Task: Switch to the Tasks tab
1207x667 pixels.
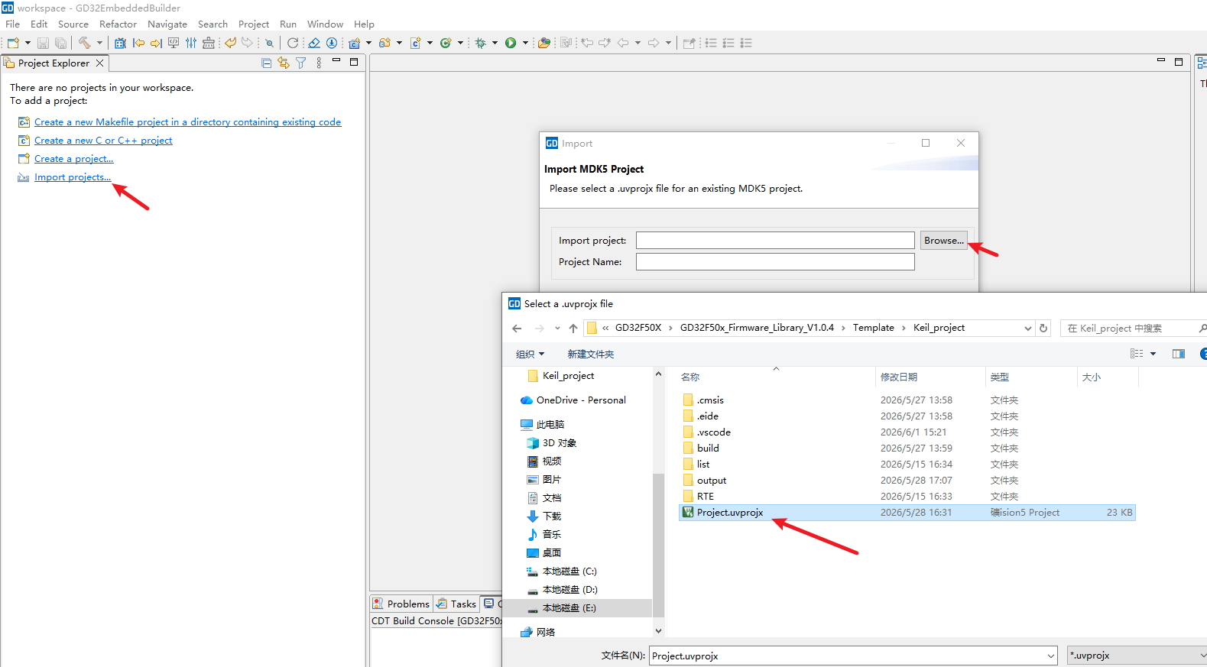Action: [456, 604]
